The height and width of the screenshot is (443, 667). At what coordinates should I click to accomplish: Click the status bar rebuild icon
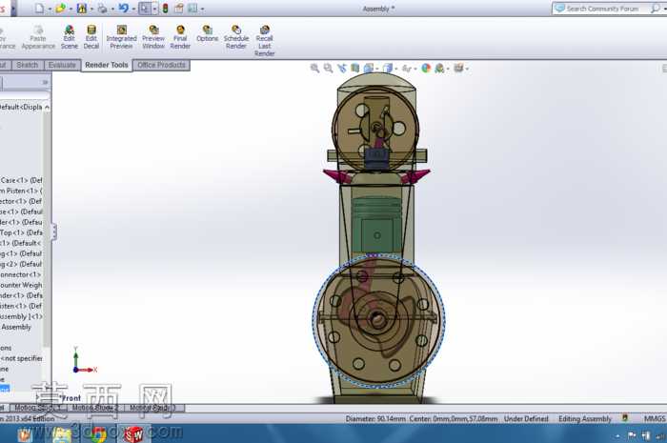(625, 418)
